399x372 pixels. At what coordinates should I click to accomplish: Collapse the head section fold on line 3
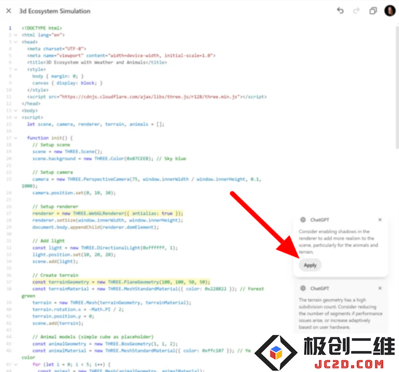[16, 41]
